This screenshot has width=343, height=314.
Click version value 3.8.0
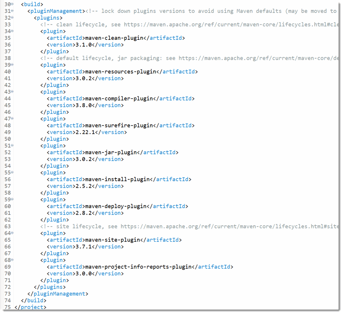point(84,105)
